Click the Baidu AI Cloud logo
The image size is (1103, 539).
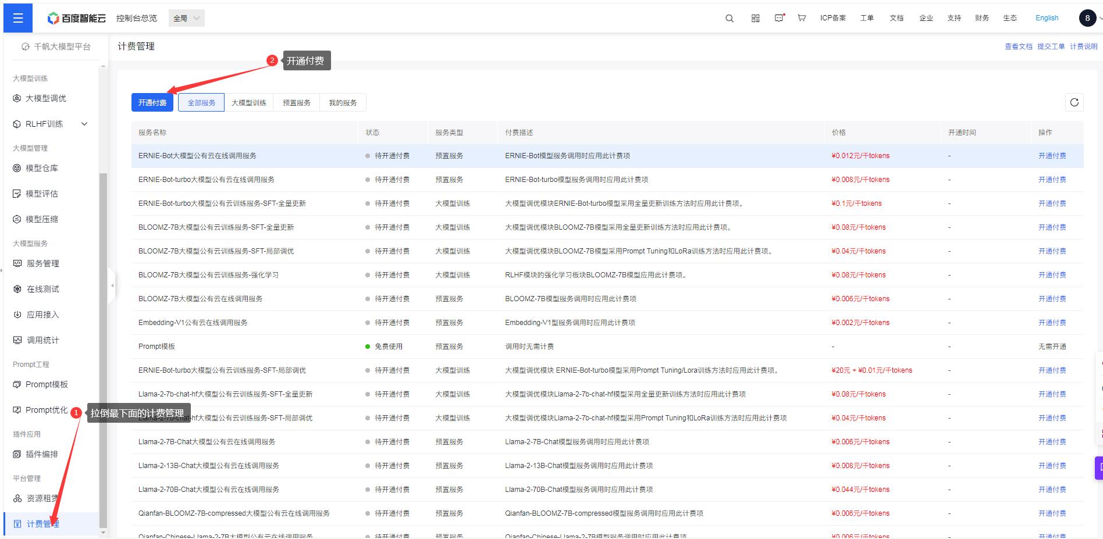(x=77, y=18)
